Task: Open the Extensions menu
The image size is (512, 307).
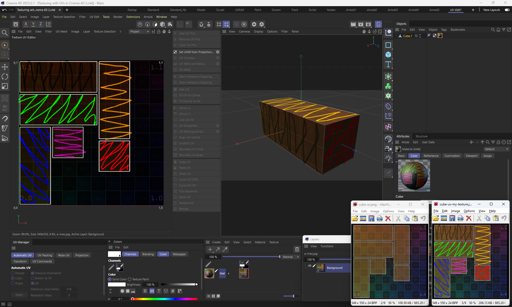Action: (133, 17)
